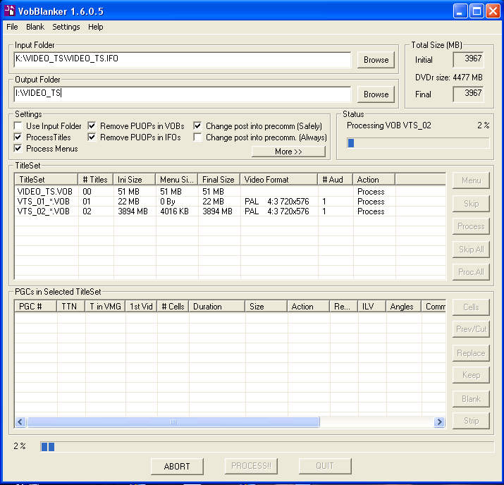Click the TitleSet Menu button
The image size is (504, 485).
pyautogui.click(x=471, y=180)
